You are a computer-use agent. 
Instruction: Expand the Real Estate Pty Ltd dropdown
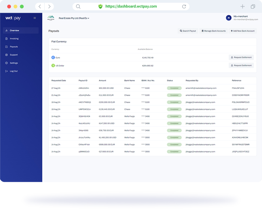point(74,18)
